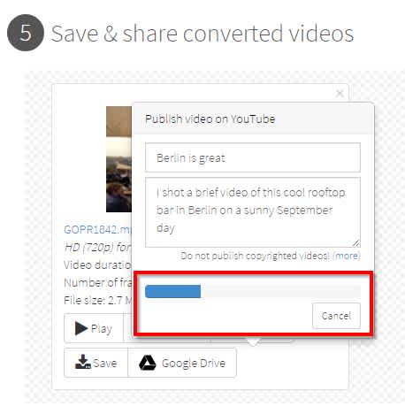405x414 pixels.
Task: Click the video preview thumbnail
Action: [x=118, y=159]
